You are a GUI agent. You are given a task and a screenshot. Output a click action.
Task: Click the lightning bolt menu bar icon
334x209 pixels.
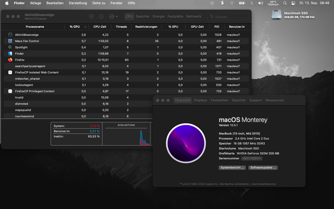coord(222,3)
